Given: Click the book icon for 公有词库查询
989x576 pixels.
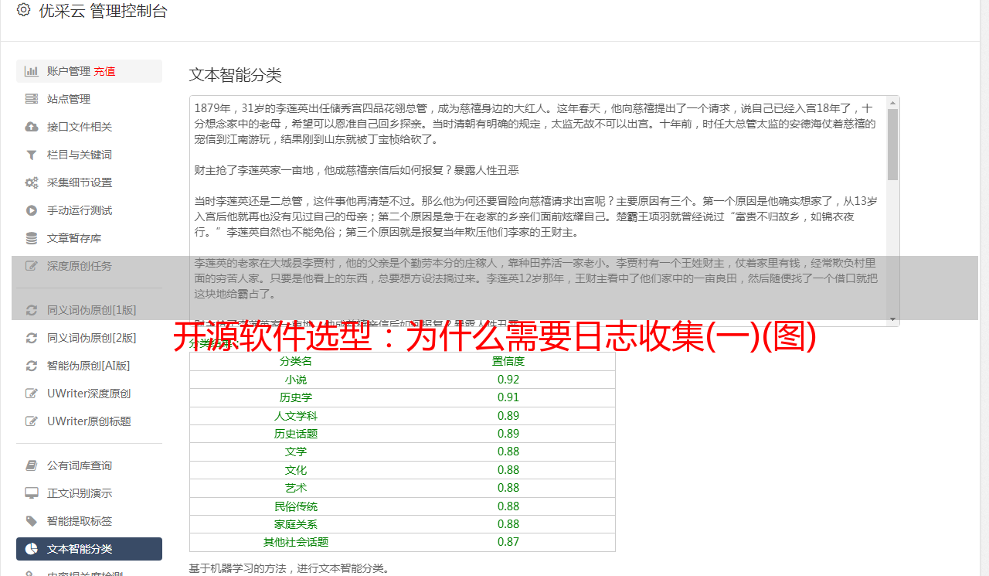Looking at the screenshot, I should pyautogui.click(x=32, y=465).
